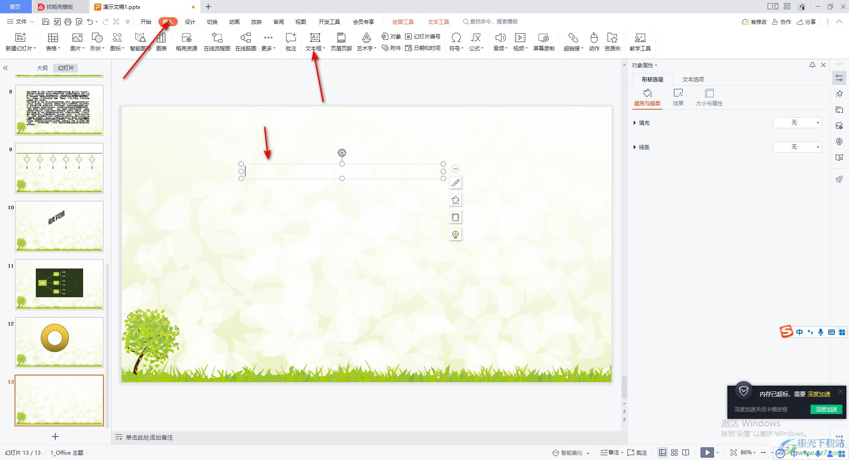Switch to Slide Sorter view
The image size is (849, 460).
click(674, 452)
